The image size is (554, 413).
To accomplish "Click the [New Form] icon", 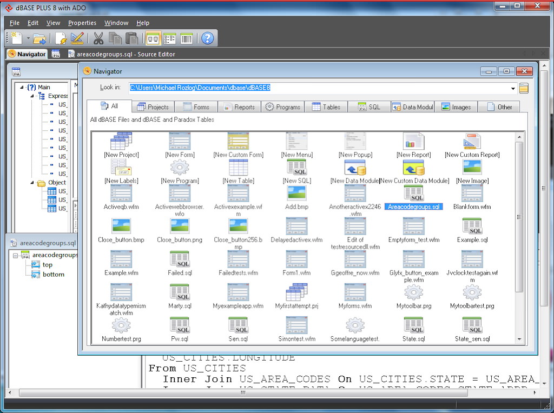I will pos(180,141).
